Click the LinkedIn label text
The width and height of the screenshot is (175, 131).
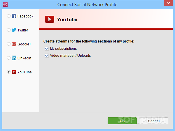pyautogui.click(x=24, y=58)
